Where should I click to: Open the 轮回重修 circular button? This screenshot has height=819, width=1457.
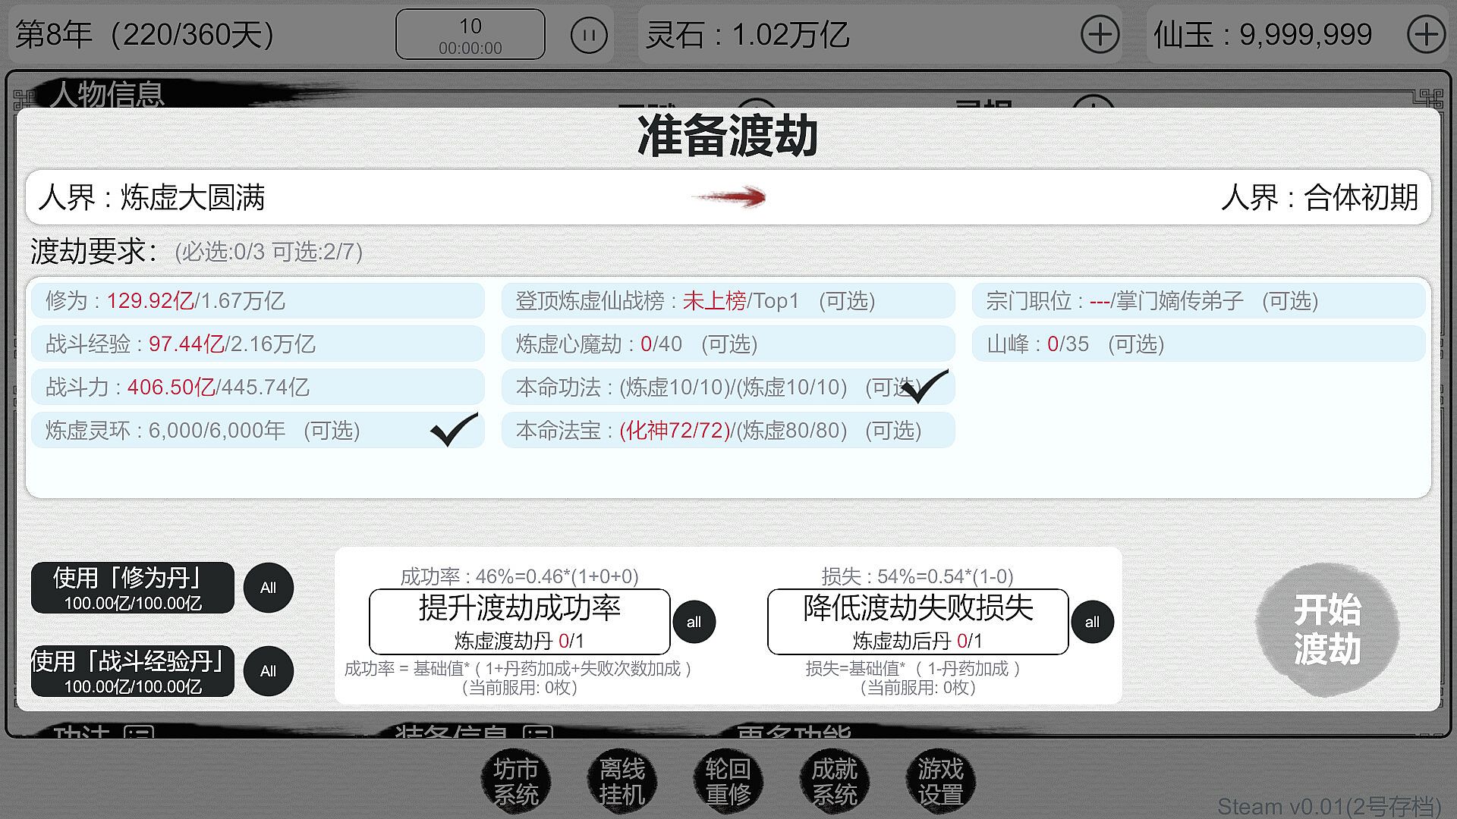point(728,781)
